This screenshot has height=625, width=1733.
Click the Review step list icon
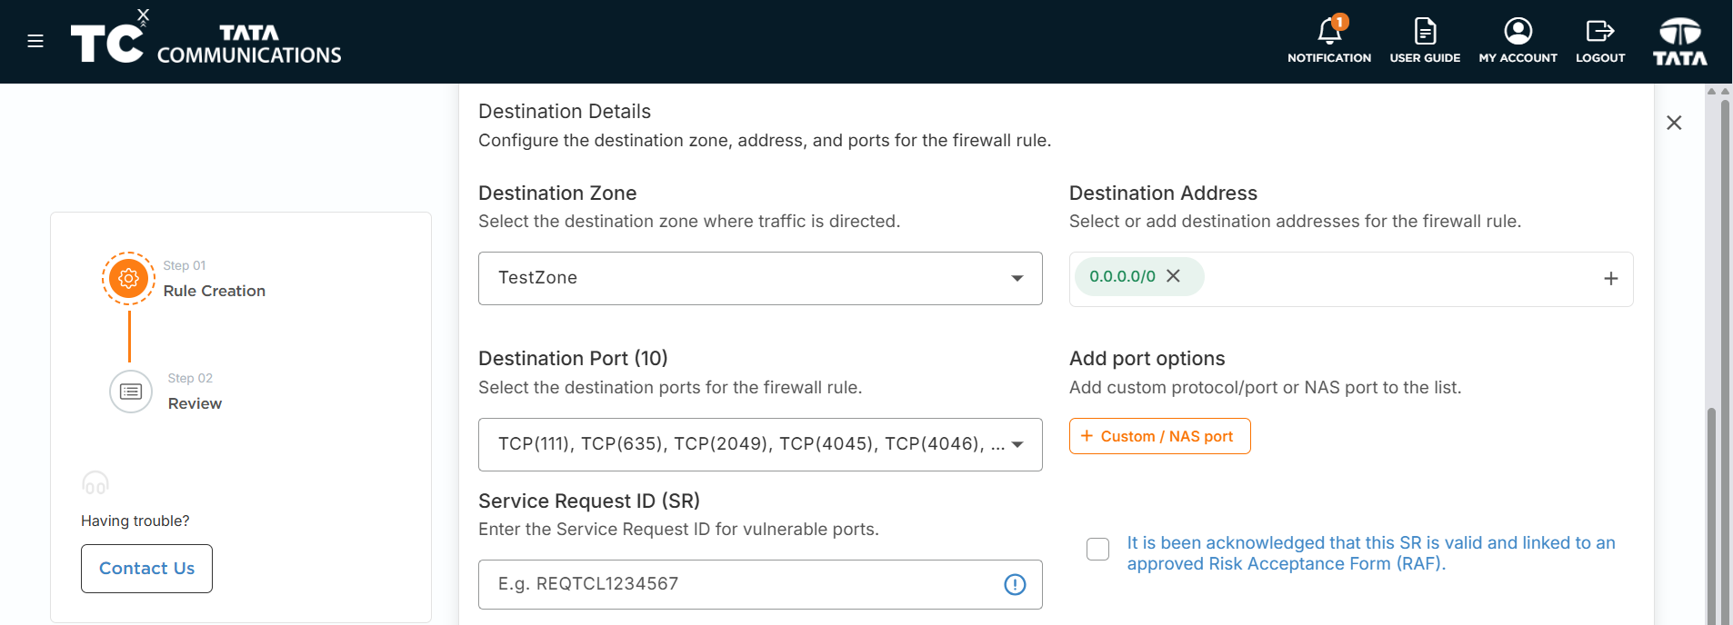tap(131, 392)
